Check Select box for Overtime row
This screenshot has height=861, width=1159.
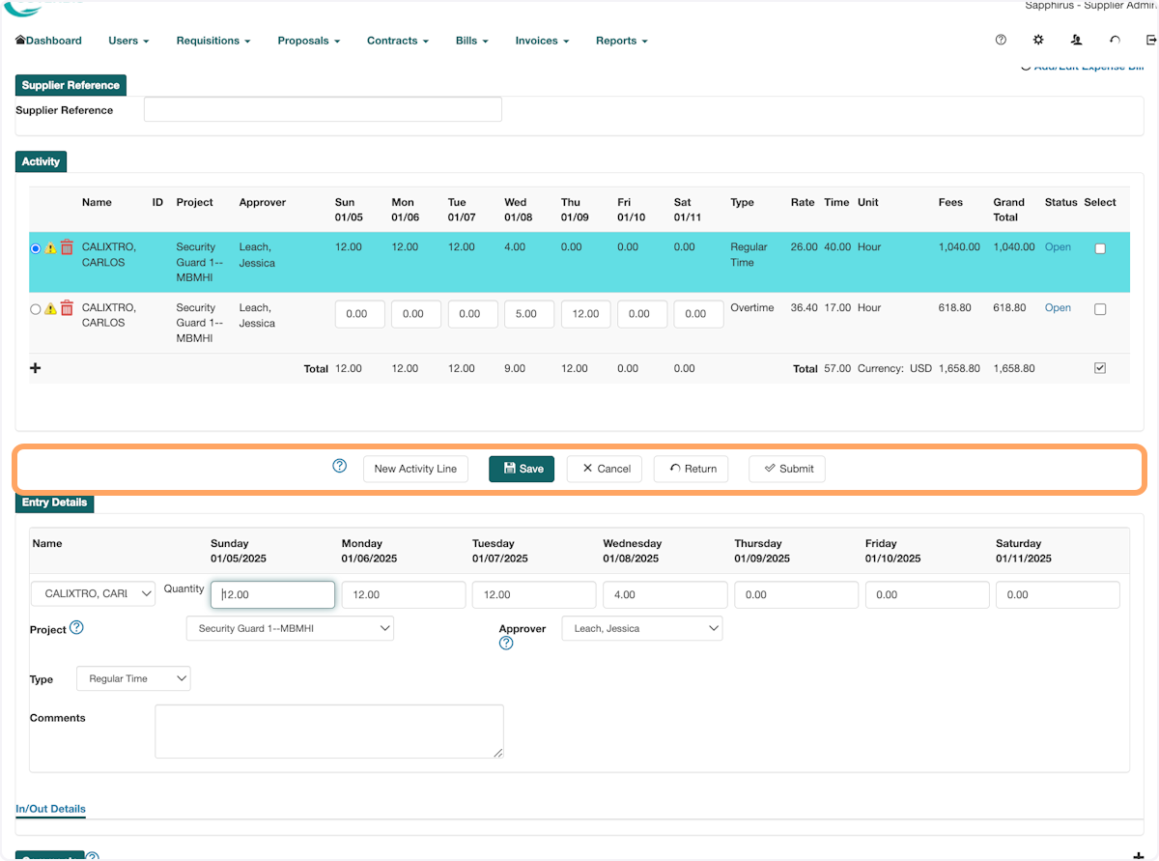coord(1100,309)
